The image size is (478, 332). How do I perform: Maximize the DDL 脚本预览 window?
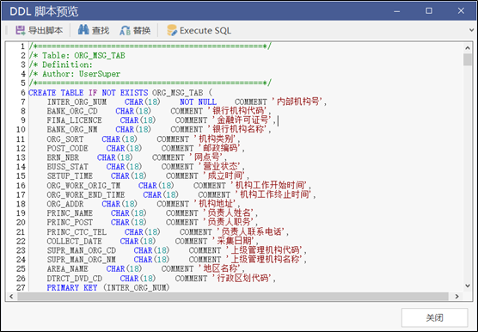click(x=429, y=10)
